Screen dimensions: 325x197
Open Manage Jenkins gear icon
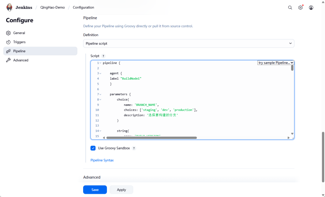pos(300,8)
